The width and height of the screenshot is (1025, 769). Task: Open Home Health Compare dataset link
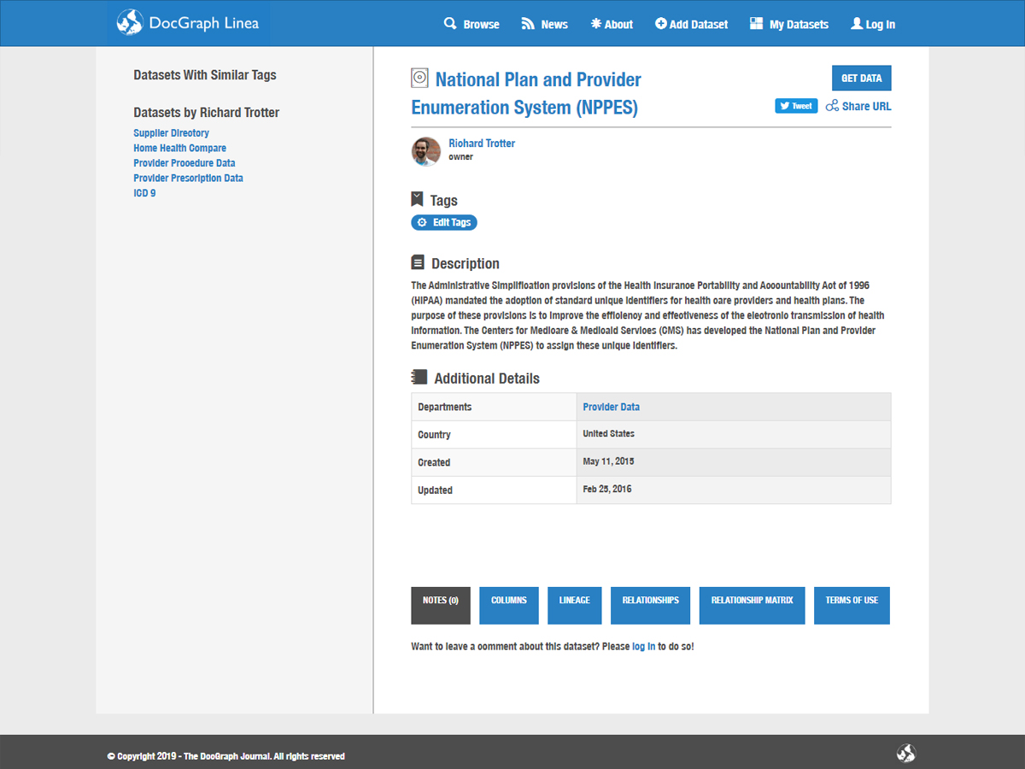coord(179,148)
